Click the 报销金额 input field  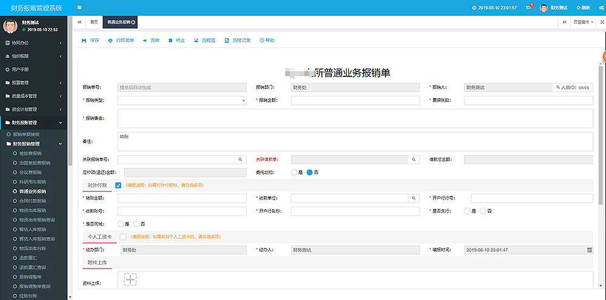355,101
